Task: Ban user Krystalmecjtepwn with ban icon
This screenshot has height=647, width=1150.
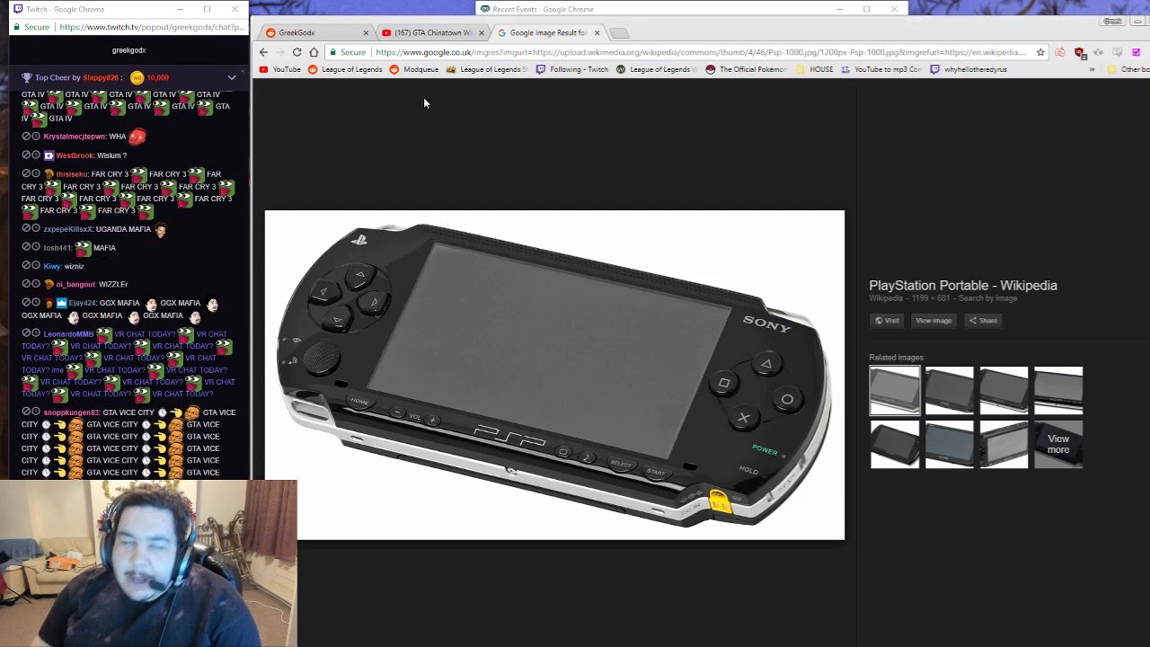Action: point(26,137)
